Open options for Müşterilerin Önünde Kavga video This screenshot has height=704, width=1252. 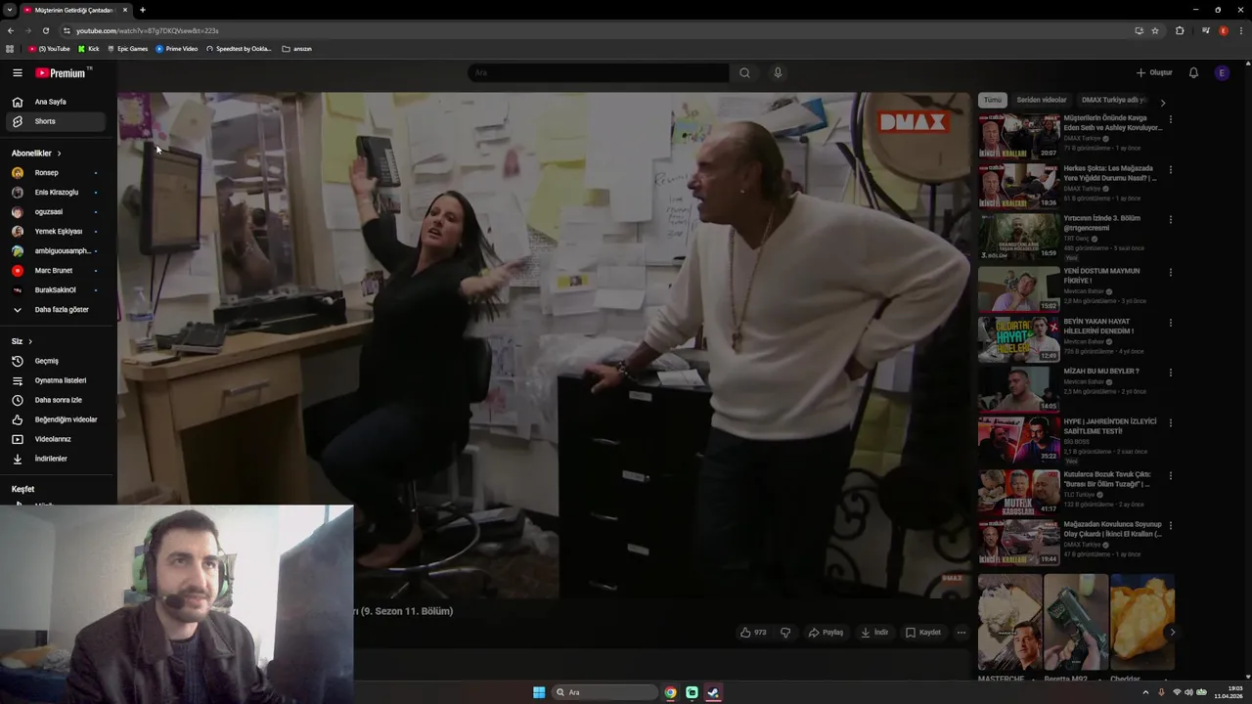tap(1170, 120)
